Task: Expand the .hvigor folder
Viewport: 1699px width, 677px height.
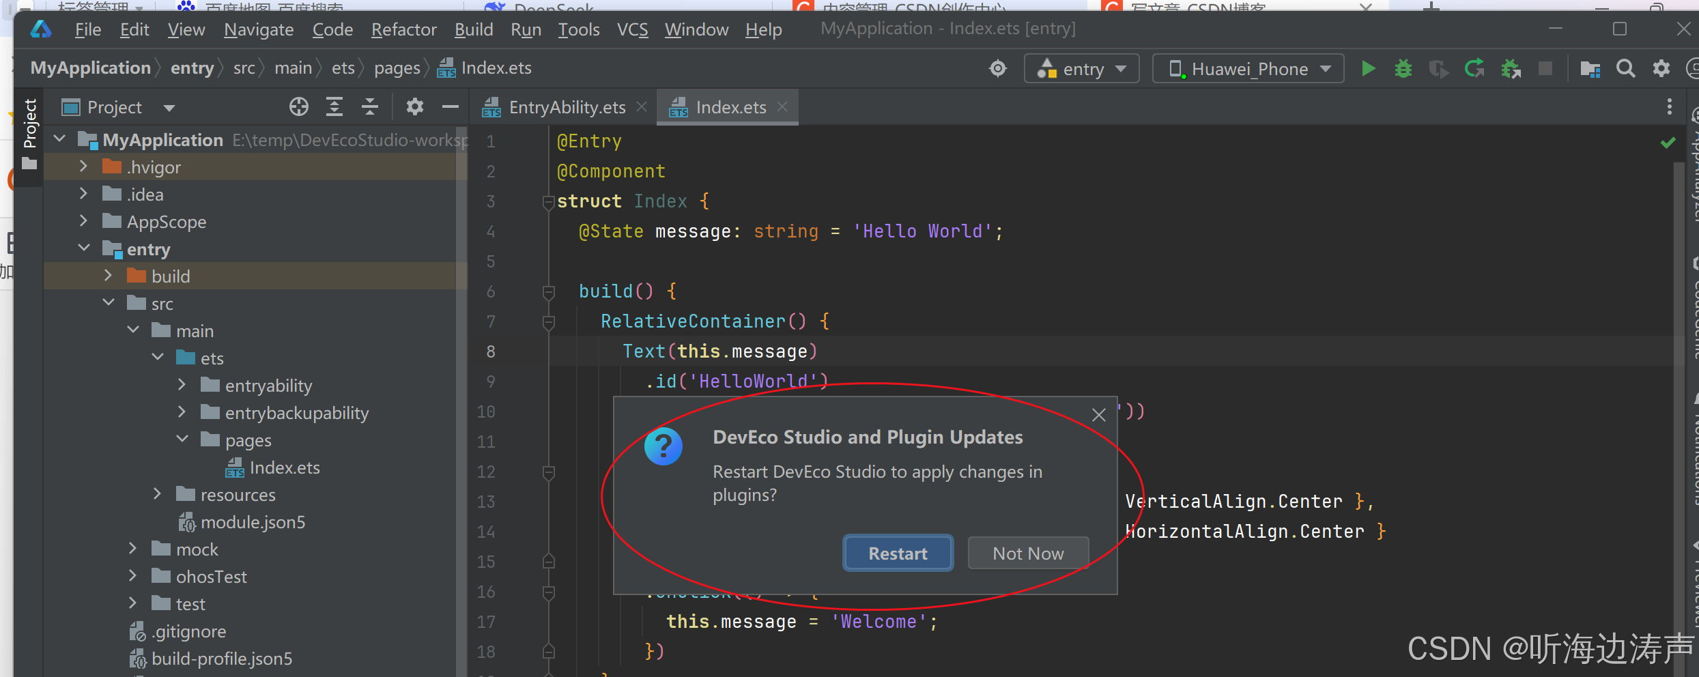Action: click(83, 167)
